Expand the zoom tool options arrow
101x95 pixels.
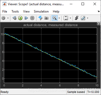pyautogui.click(x=59, y=18)
